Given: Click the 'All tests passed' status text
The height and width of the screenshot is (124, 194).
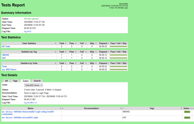Looking at the screenshot, I should (x=31, y=19).
